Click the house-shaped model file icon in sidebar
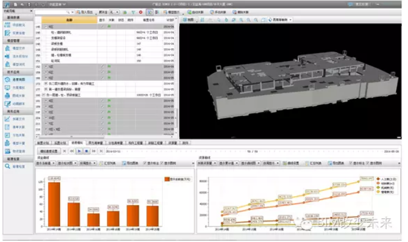408x242 pixels. coord(8,48)
